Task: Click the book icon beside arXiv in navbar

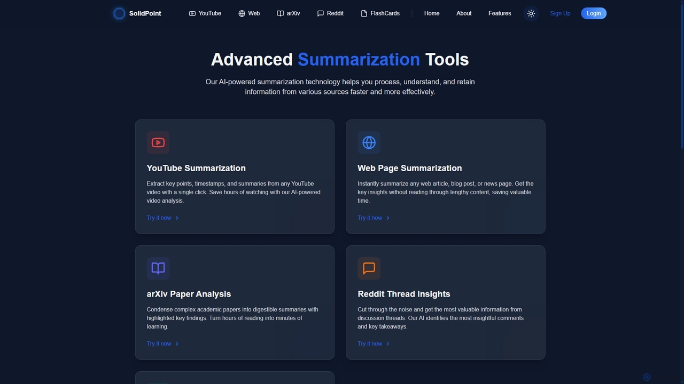Action: (x=280, y=13)
